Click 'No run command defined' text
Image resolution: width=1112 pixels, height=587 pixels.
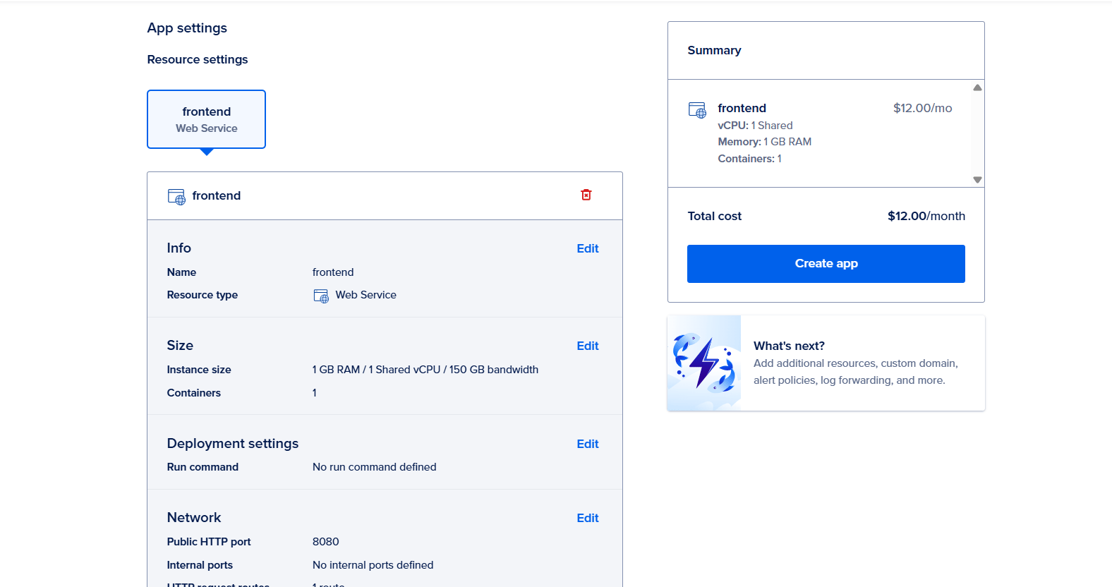[375, 467]
